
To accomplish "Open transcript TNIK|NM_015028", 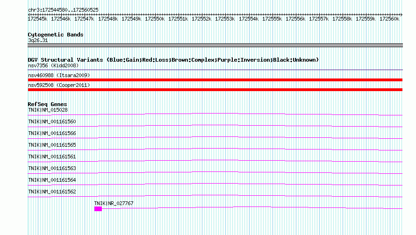I will [48, 110].
